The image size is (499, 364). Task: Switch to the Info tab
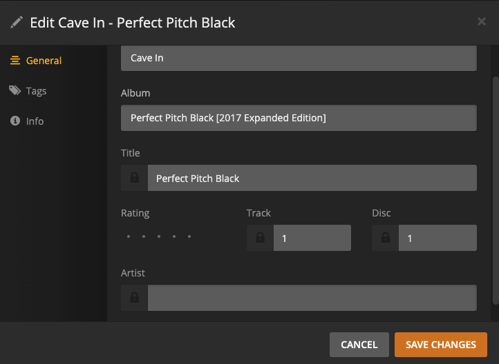click(35, 121)
